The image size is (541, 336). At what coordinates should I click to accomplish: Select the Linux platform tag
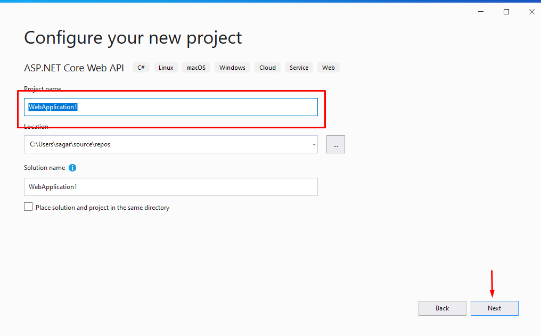pyautogui.click(x=166, y=67)
